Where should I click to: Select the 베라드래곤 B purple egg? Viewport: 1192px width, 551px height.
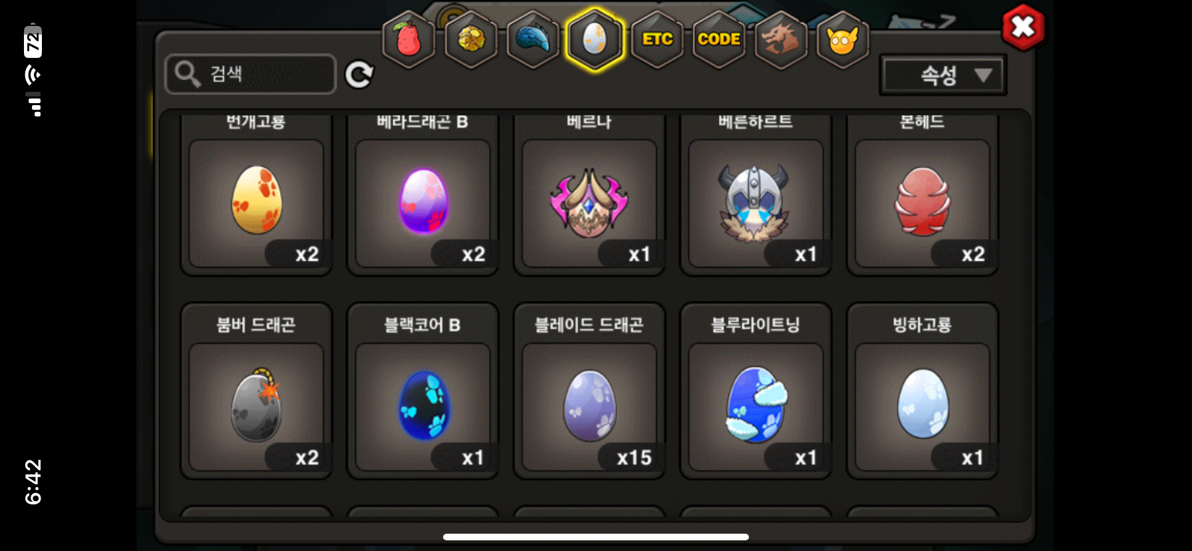click(x=422, y=195)
